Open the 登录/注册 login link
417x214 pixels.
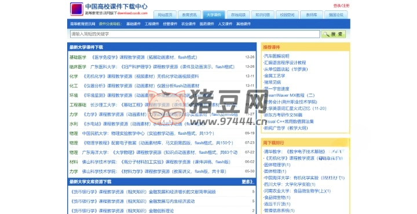click(x=342, y=6)
